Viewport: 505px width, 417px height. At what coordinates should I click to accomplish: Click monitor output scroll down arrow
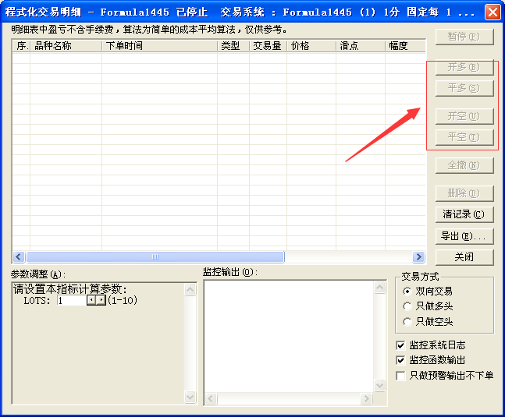pos(380,385)
